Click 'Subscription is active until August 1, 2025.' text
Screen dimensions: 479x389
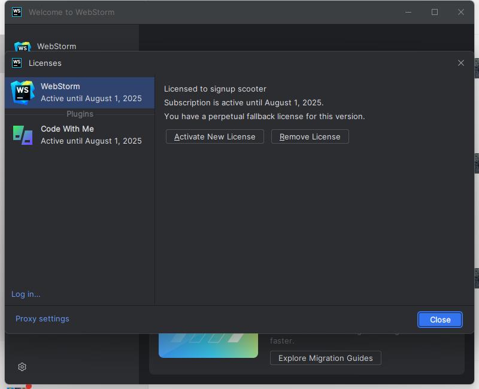(x=244, y=102)
